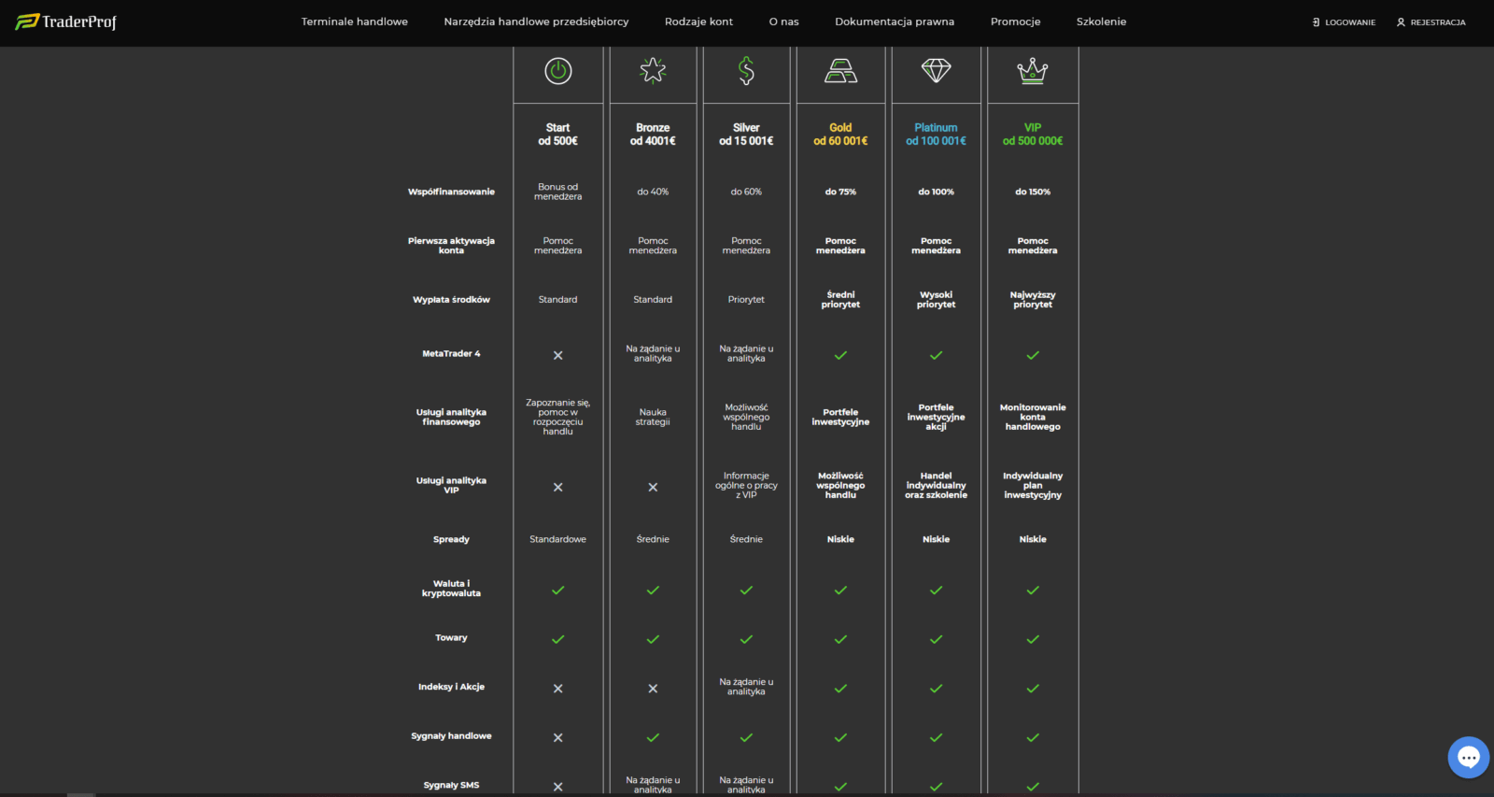Click the Start plan power icon
This screenshot has width=1494, height=797.
(x=558, y=71)
